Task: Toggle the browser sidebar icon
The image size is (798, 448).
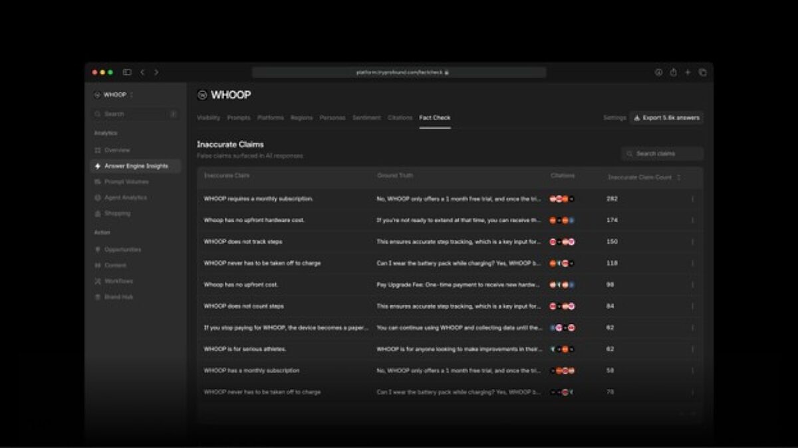Action: point(127,72)
